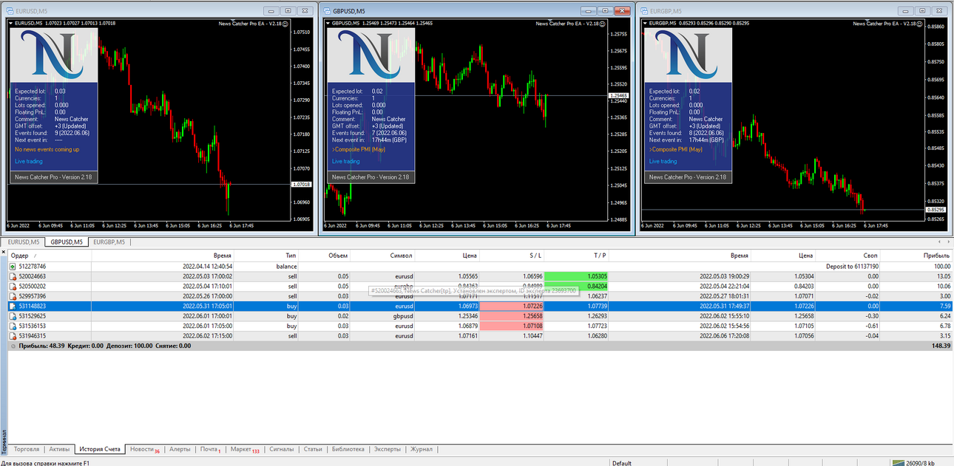
Task: Open the quick trade arrow on EURGBP chart
Action: (x=644, y=24)
